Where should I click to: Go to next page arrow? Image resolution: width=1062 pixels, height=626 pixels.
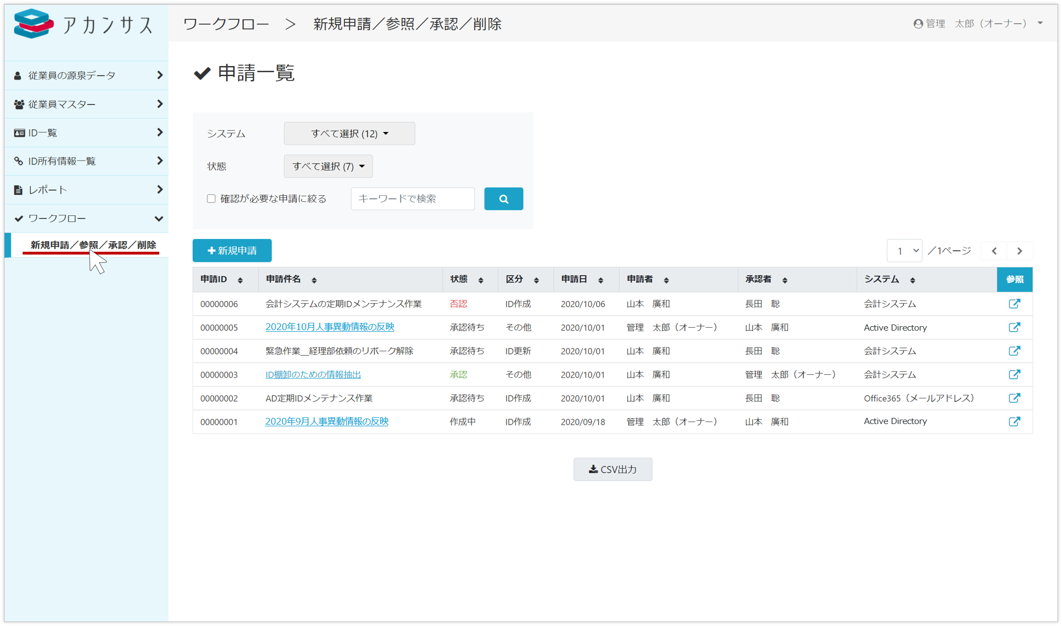pyautogui.click(x=1019, y=251)
